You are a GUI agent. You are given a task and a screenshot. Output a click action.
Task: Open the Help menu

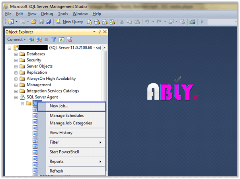point(97,14)
